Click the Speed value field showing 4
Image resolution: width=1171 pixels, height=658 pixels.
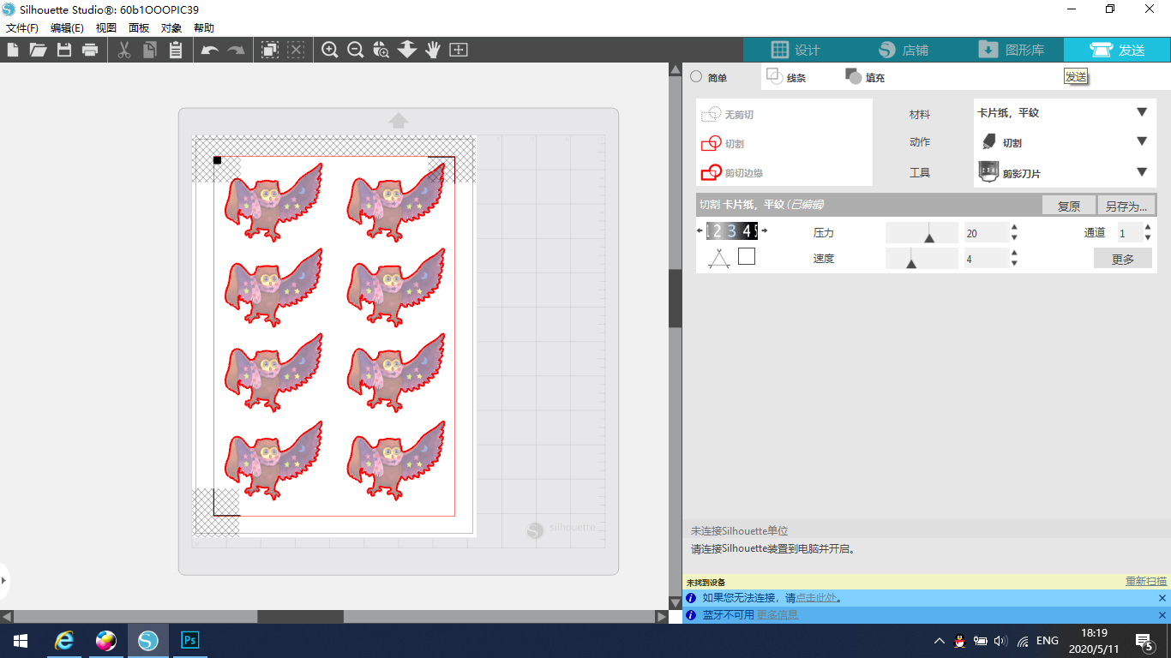[x=986, y=258]
